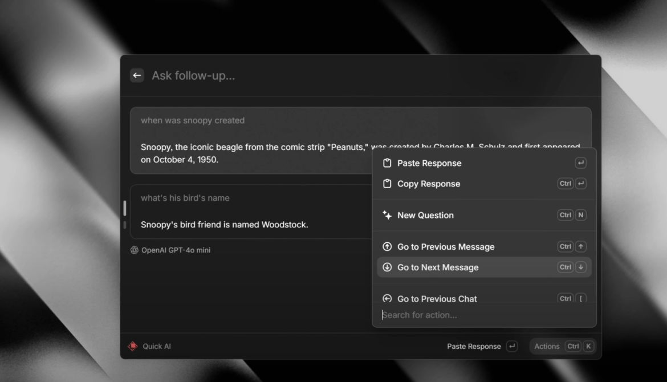
Task: Select Paste Response in the actions menu
Action: pos(484,163)
